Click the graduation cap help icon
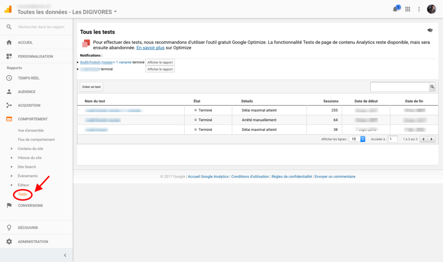 point(430,30)
